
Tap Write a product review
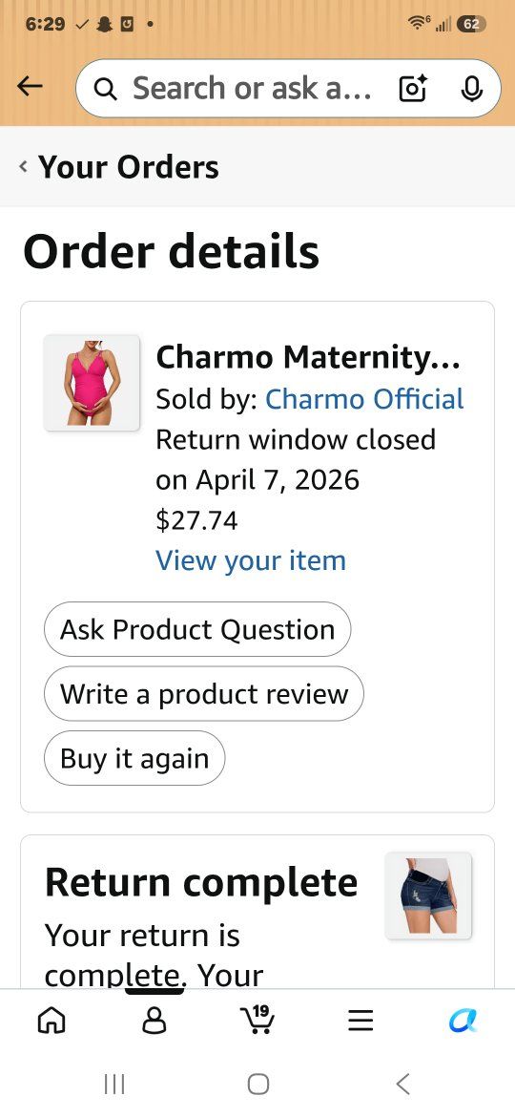point(204,694)
